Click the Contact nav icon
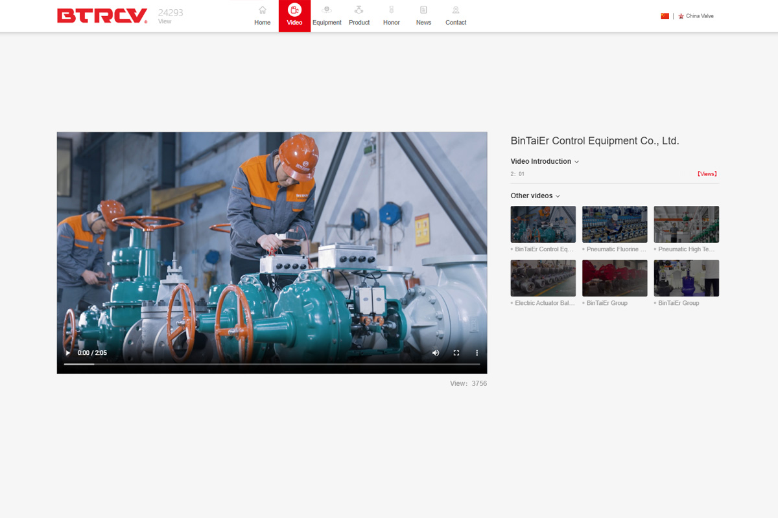The image size is (778, 518). 456,10
